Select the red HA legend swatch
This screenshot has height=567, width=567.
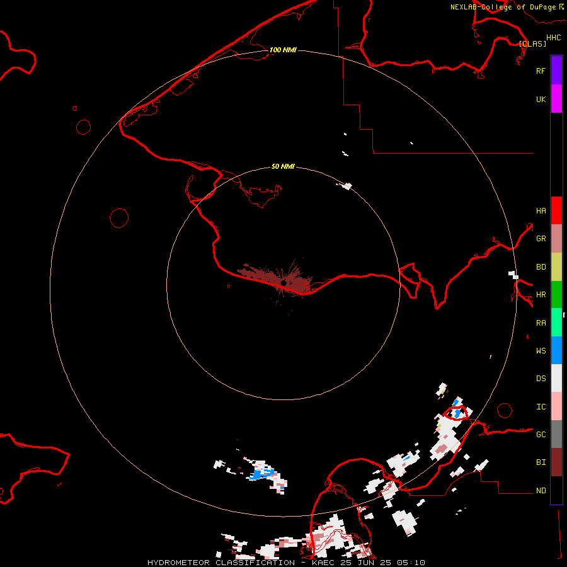[556, 210]
